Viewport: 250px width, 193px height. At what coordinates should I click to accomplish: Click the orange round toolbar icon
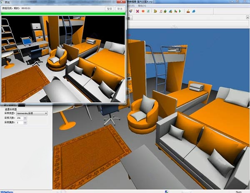pos(143,11)
